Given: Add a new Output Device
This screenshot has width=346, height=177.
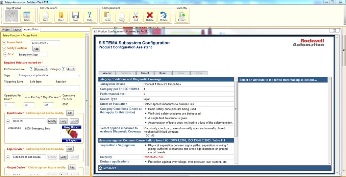Looking at the screenshot, I should click(72, 168).
